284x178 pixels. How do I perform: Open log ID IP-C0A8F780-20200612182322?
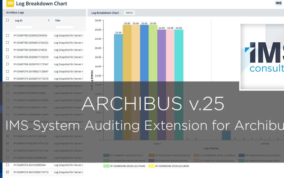click(x=31, y=43)
